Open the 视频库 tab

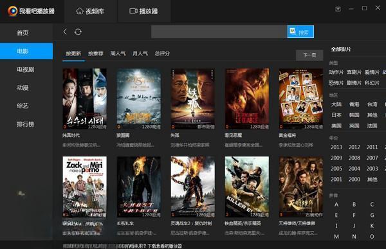[90, 12]
